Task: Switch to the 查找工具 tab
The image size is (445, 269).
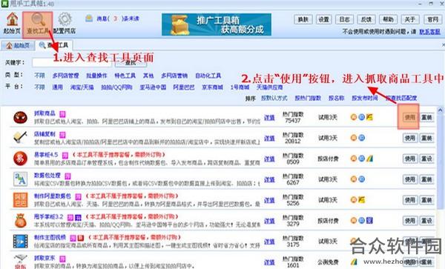Action: pos(54,45)
